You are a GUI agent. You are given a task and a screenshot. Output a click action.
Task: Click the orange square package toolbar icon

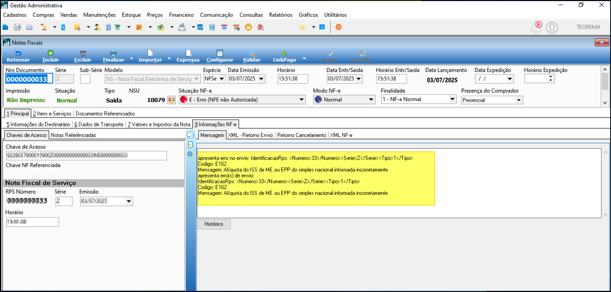coord(139,27)
